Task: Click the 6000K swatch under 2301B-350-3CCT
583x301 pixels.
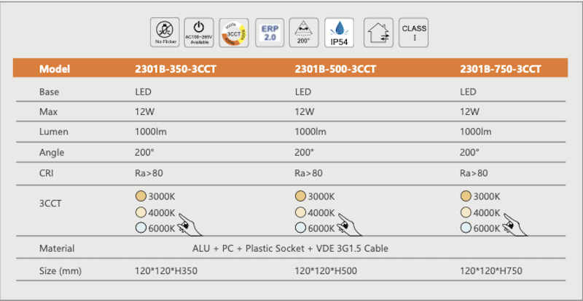Action: (141, 228)
